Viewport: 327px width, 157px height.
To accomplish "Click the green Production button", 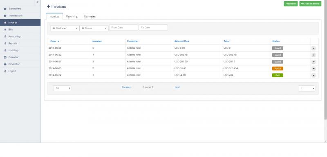I will [x=291, y=4].
